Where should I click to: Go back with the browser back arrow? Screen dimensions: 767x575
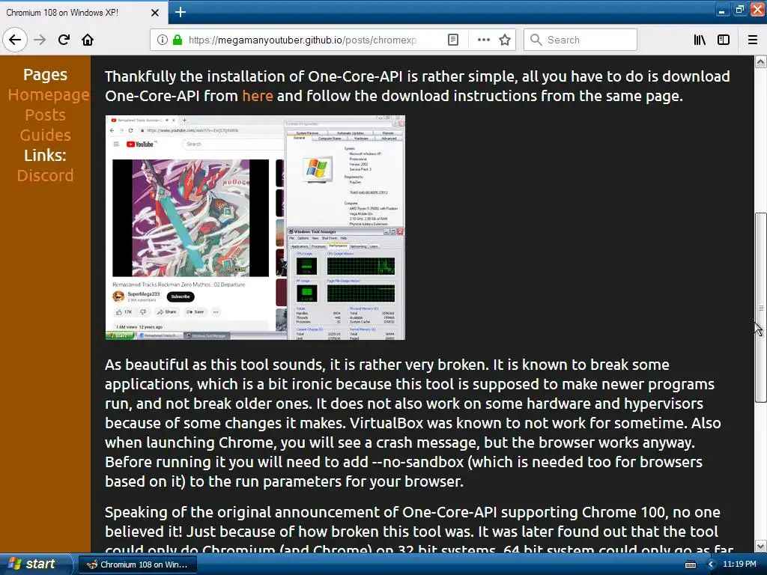coord(15,40)
